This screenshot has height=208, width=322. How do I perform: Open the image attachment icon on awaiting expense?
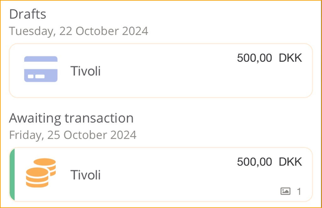285,191
